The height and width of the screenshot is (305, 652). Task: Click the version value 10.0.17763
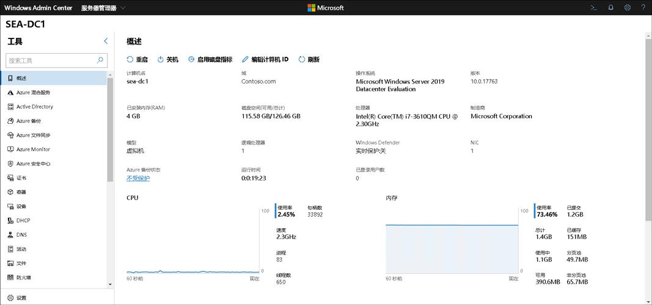point(484,81)
